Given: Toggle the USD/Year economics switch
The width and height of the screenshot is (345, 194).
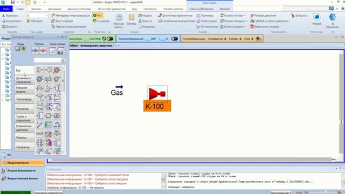Looking at the screenshot, I should (109, 39).
